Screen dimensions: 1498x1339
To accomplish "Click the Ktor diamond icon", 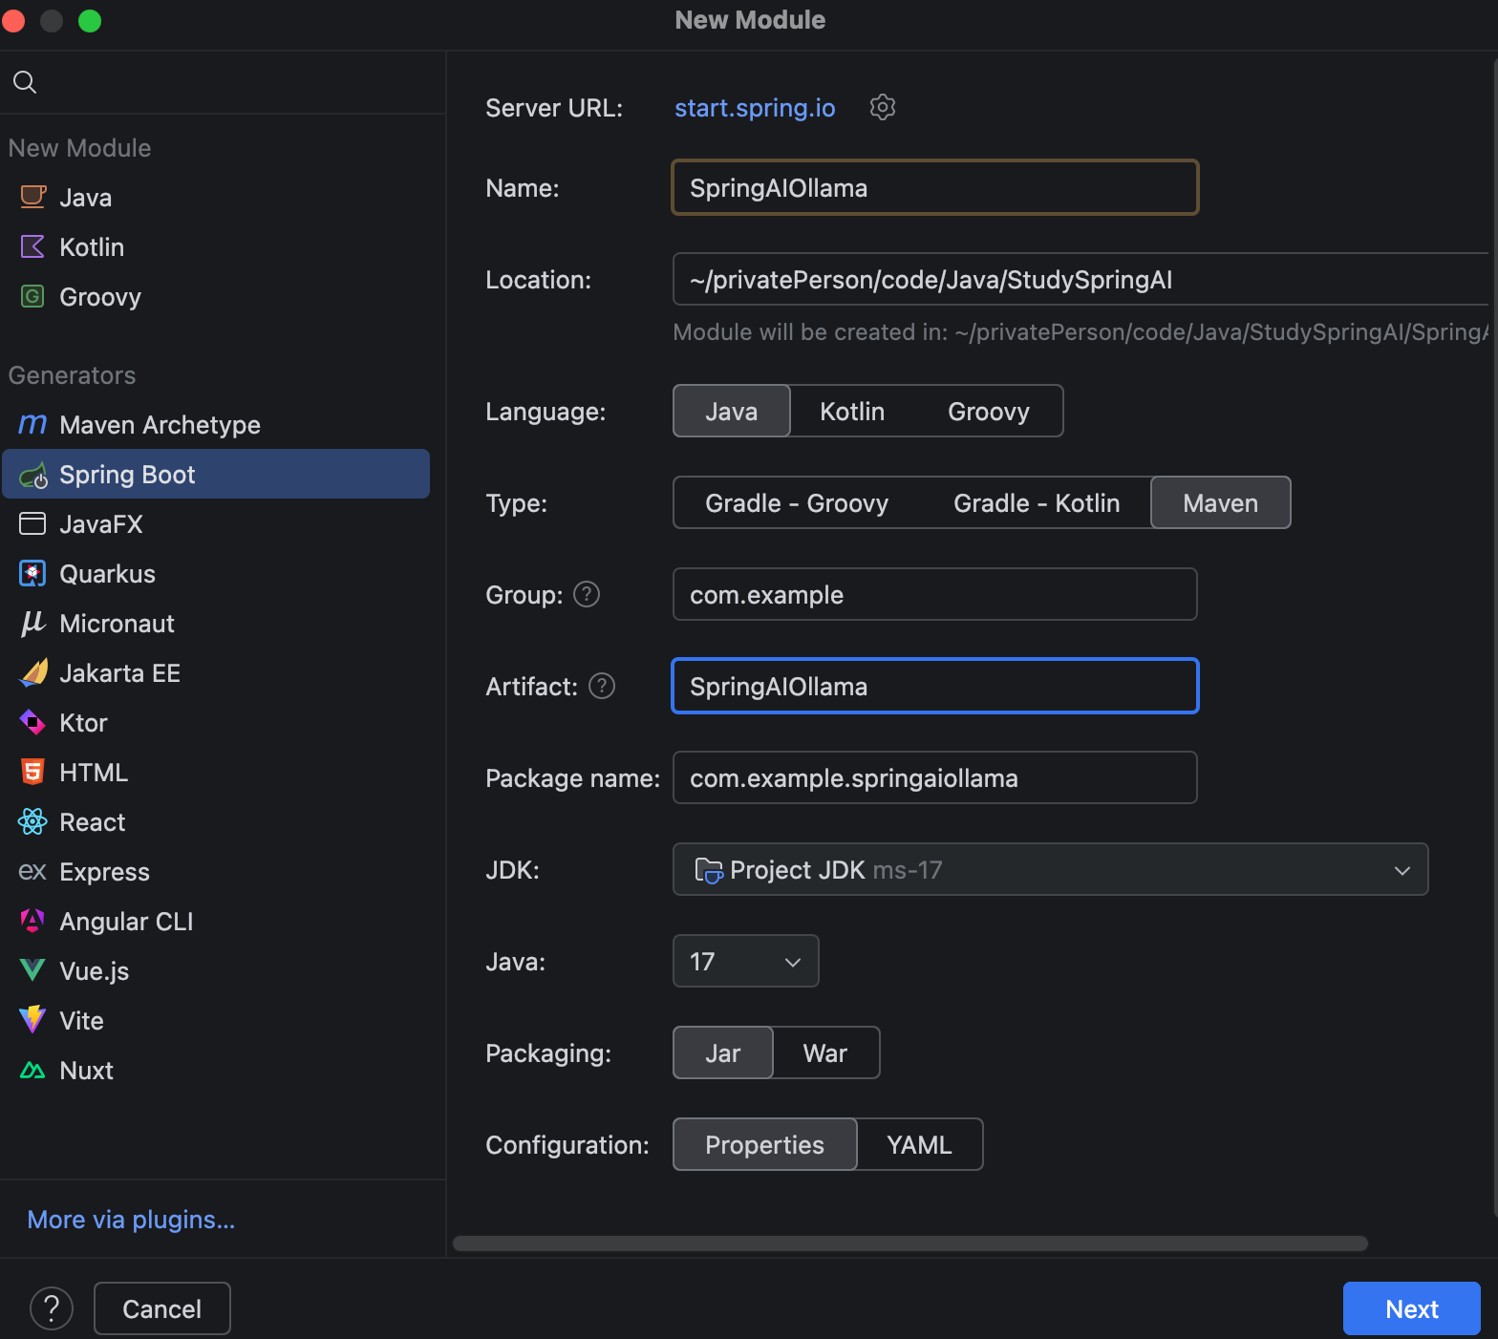I will click(x=32, y=722).
